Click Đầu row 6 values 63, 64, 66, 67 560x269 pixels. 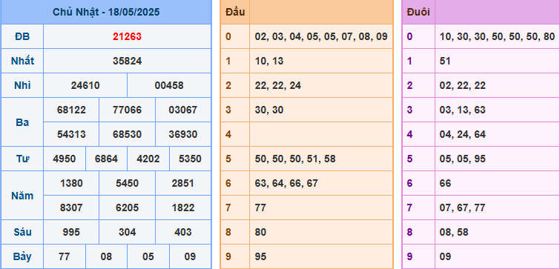pyautogui.click(x=286, y=183)
